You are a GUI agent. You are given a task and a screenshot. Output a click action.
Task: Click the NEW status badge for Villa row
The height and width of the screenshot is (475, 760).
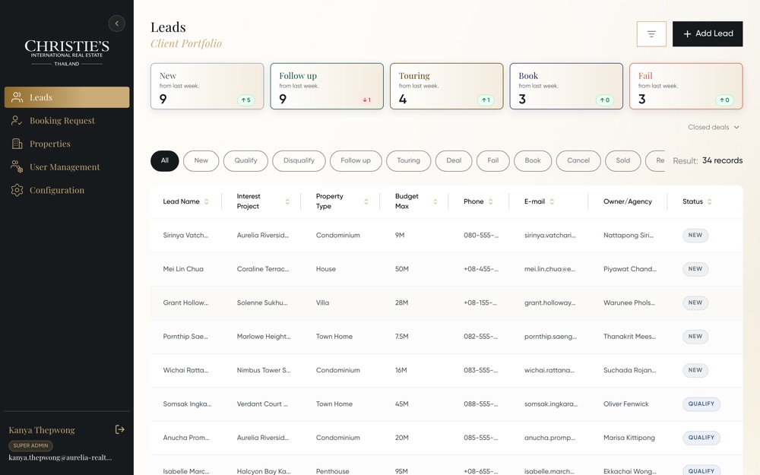coord(695,303)
